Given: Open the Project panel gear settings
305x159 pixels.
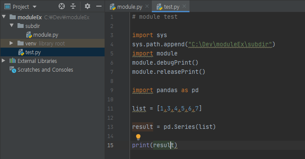Looking at the screenshot, I should [x=88, y=6].
